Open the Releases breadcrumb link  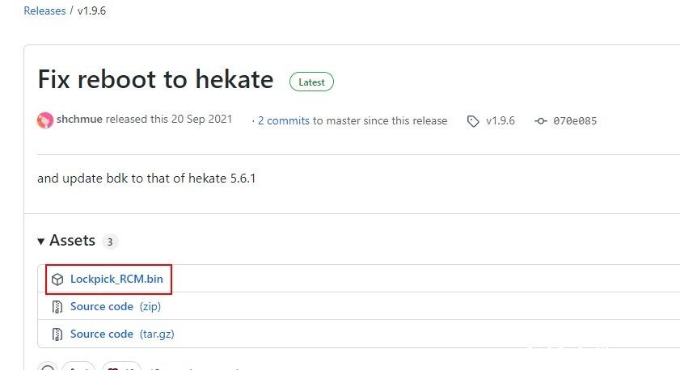44,11
